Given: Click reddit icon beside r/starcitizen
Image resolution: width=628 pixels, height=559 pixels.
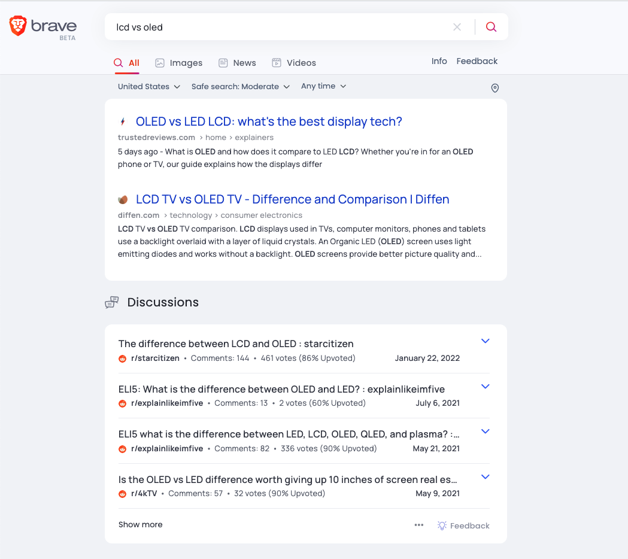Looking at the screenshot, I should click(123, 359).
